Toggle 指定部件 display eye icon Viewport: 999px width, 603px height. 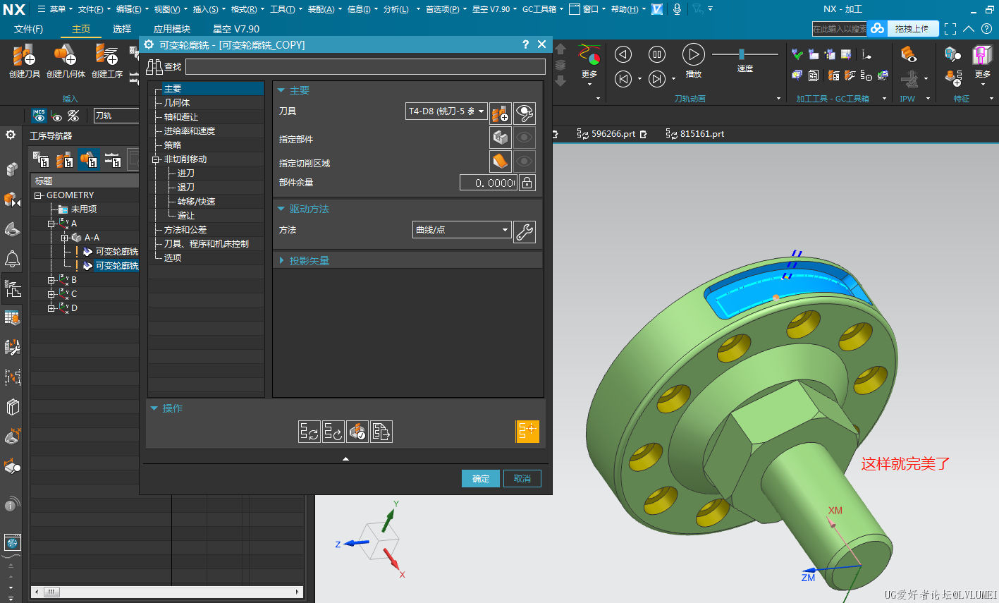(x=525, y=138)
